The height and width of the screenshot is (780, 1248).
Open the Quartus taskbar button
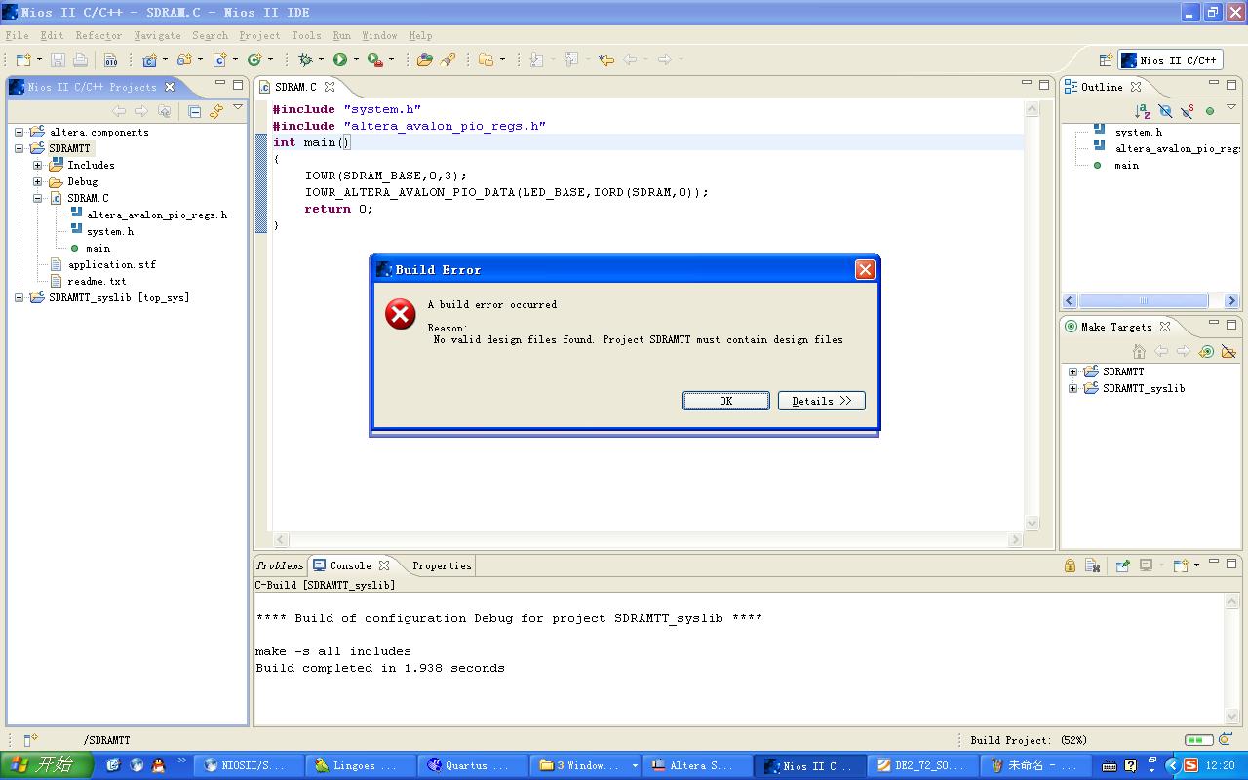coord(473,765)
